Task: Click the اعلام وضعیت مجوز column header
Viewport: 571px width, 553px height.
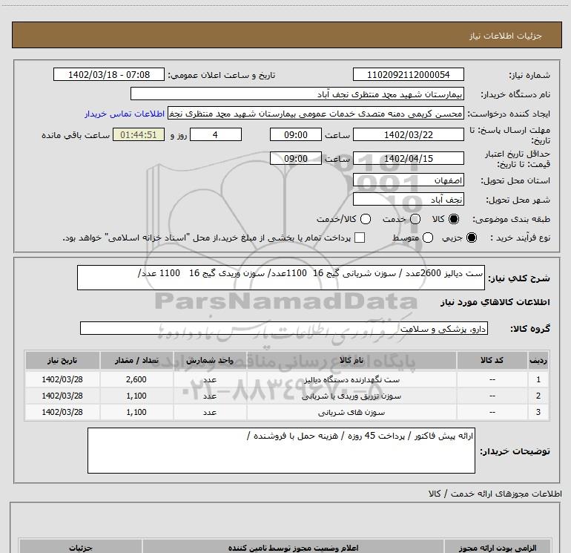Action: pos(293,548)
